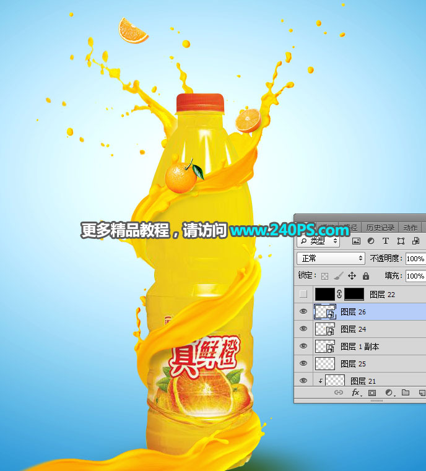The image size is (426, 471).
Task: Hide layer 图层 24
Action: (303, 329)
